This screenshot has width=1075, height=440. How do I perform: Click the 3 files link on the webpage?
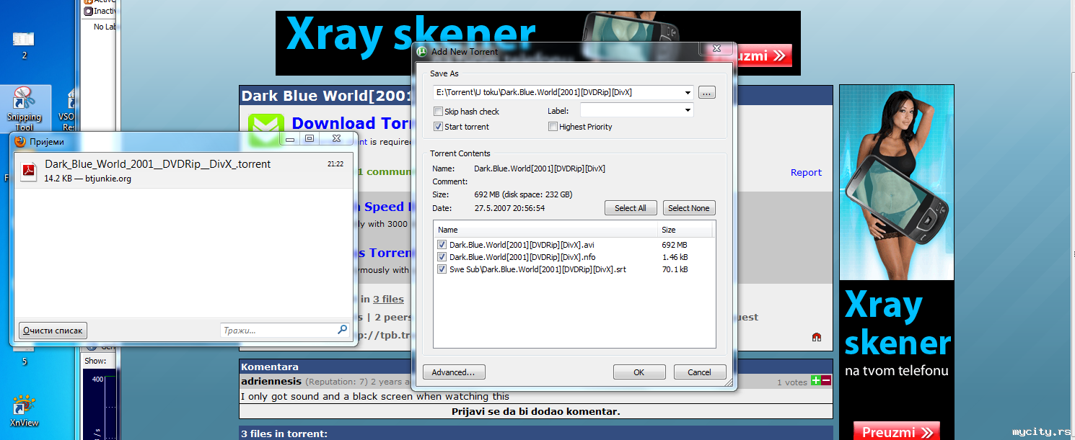click(388, 299)
